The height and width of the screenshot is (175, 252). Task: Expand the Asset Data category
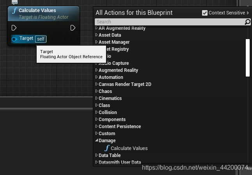96,35
